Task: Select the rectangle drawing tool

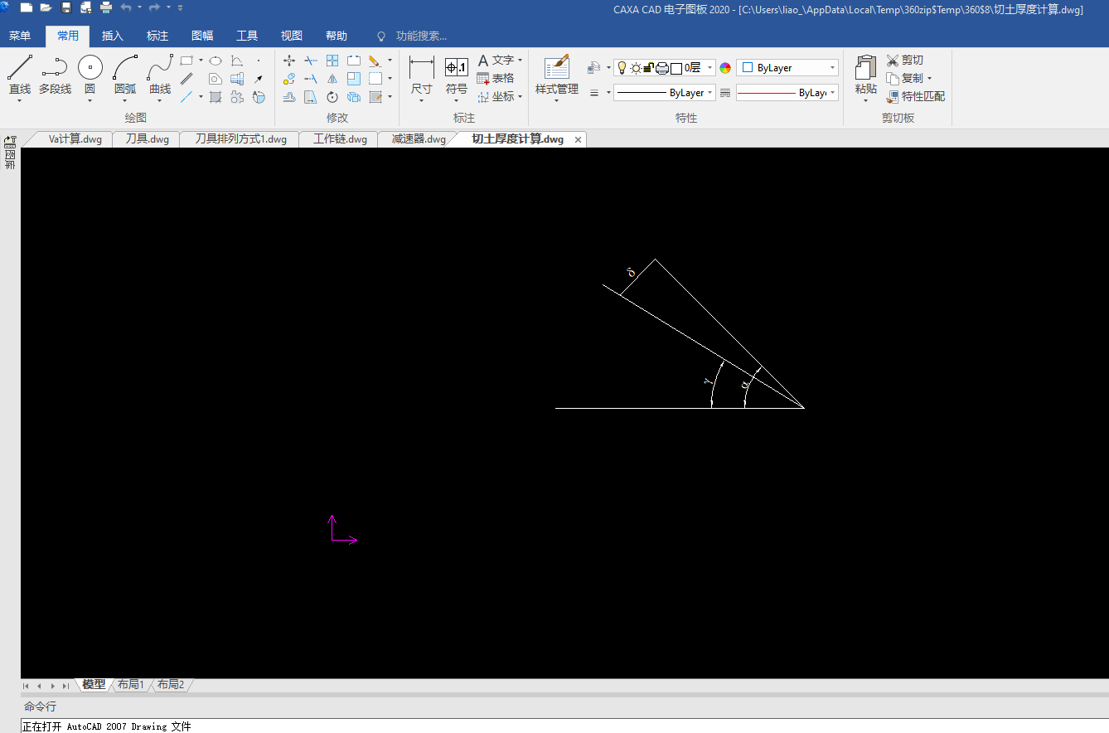Action: (186, 61)
